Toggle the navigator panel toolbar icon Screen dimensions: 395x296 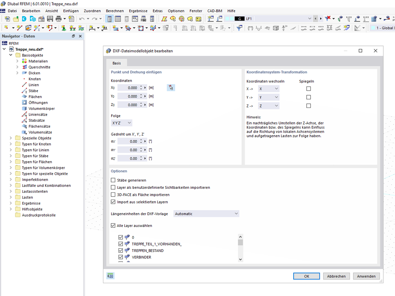coord(109,19)
